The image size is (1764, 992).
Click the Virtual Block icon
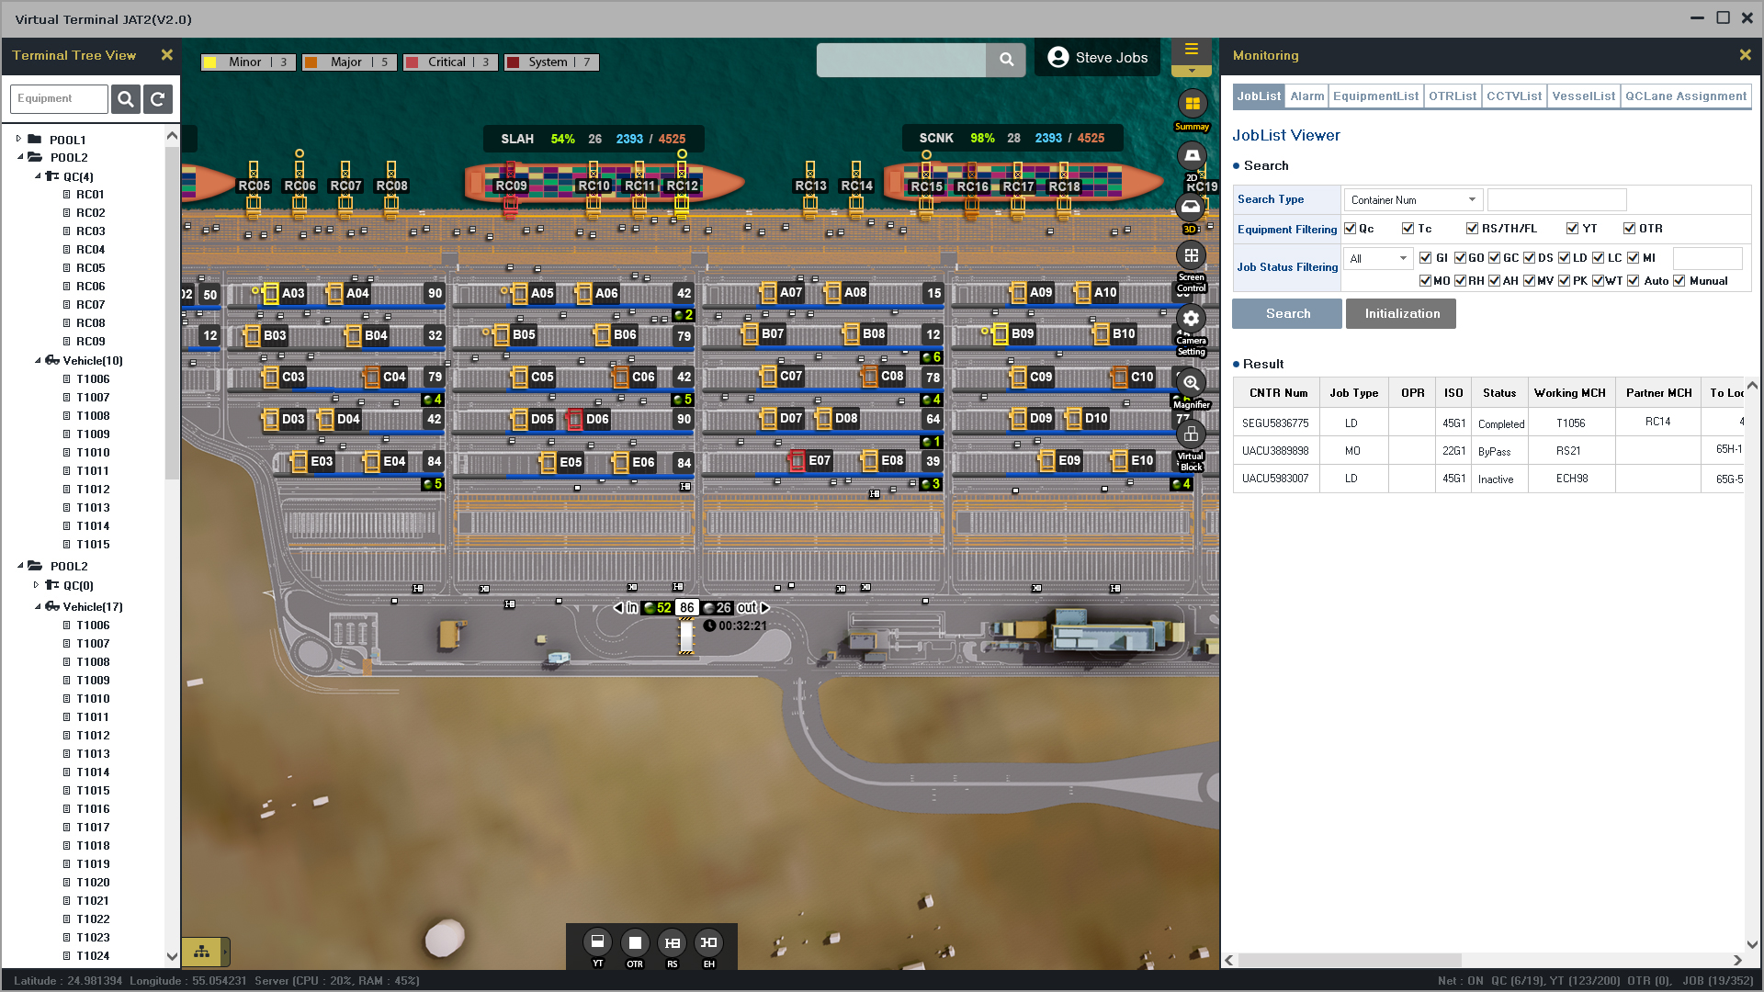1191,434
